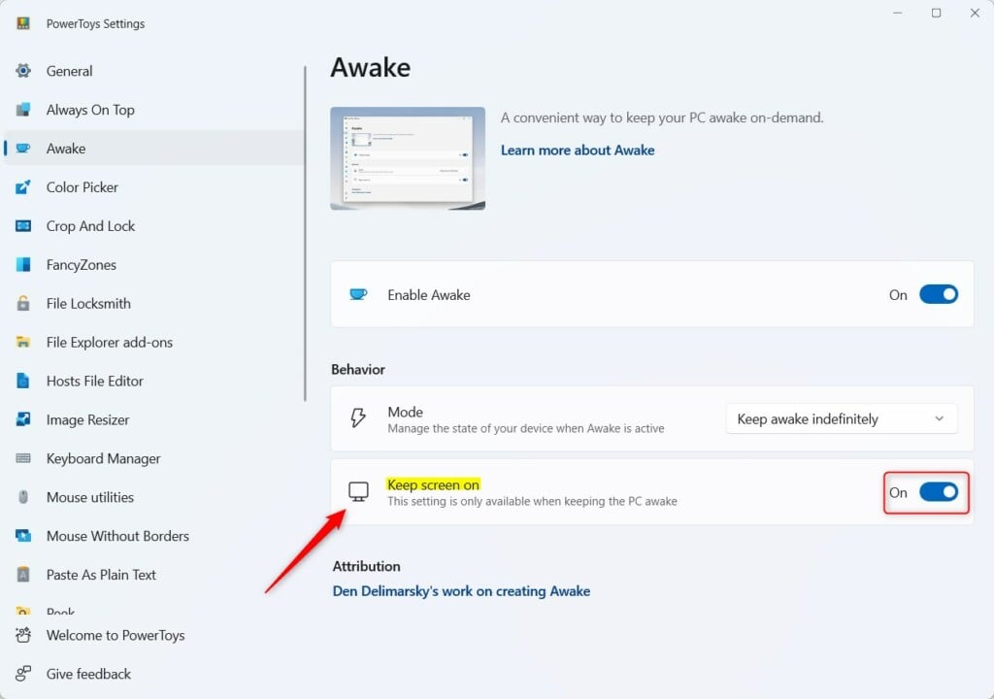Click the Keep screen on label

pos(433,484)
